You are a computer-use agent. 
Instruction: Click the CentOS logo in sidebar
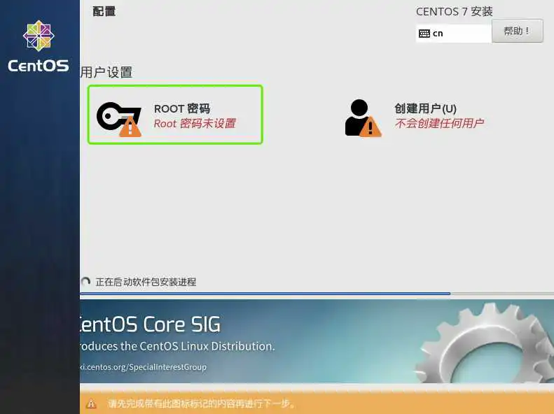(39, 46)
